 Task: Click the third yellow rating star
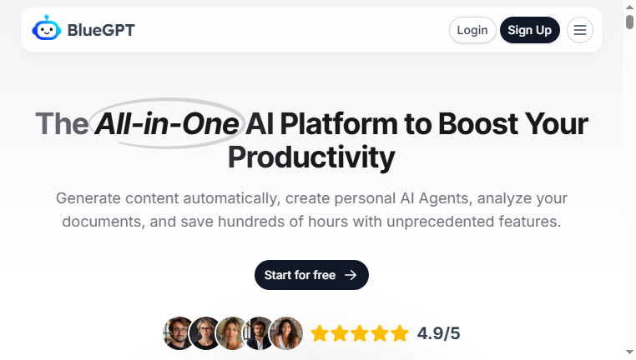360,333
